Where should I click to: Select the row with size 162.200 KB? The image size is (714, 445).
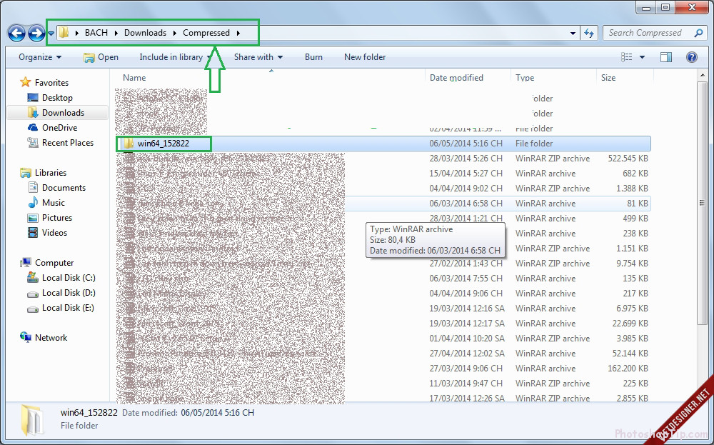click(383, 369)
